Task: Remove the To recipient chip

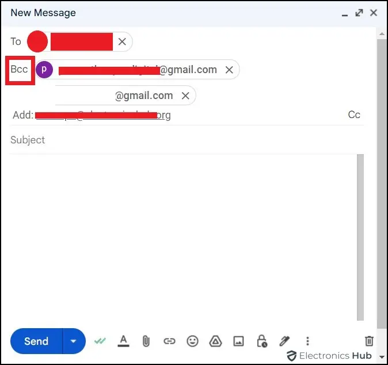Action: 122,41
